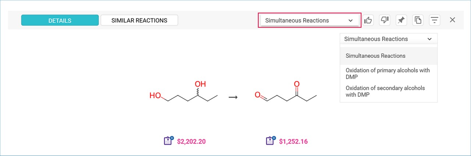
Task: Pin this reaction with the pin icon
Action: [x=401, y=20]
